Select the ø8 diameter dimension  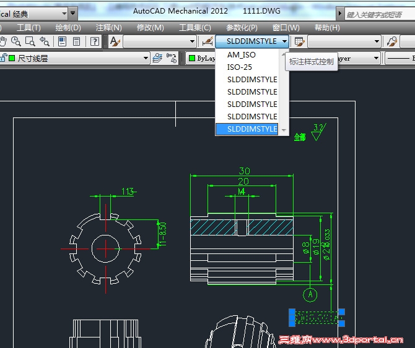tap(306, 248)
